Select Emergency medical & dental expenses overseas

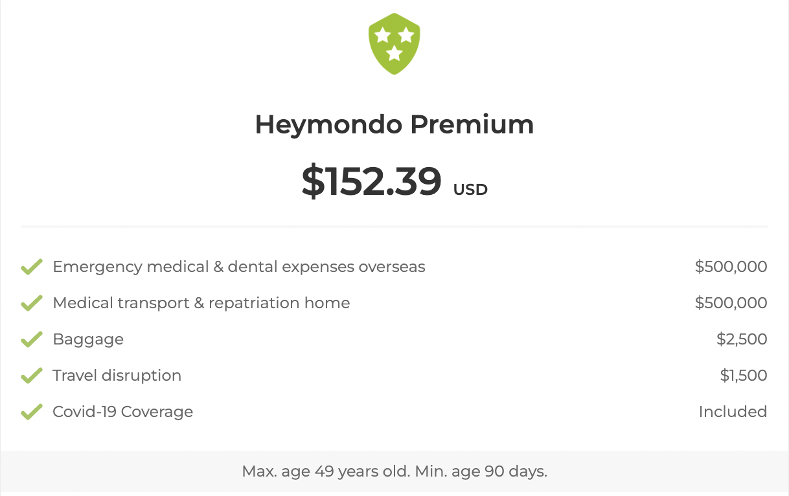(239, 267)
